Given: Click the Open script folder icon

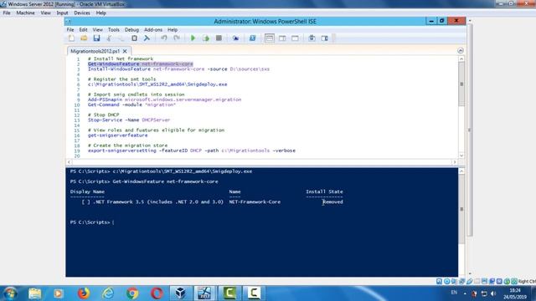Looking at the screenshot, I should [x=84, y=38].
